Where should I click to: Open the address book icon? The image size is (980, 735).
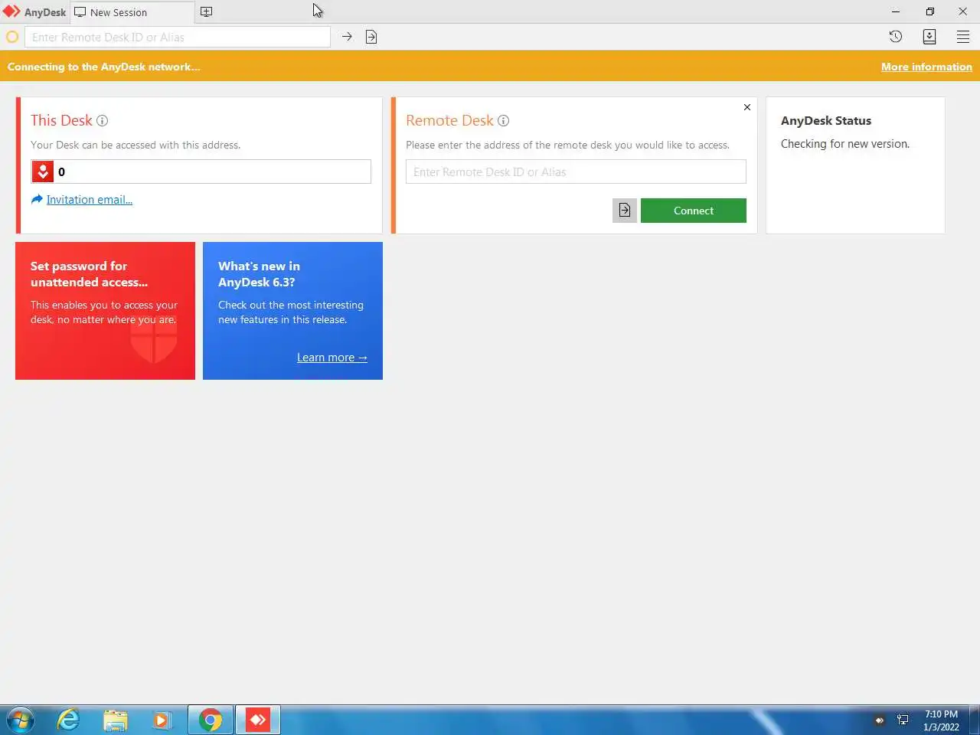coord(929,37)
